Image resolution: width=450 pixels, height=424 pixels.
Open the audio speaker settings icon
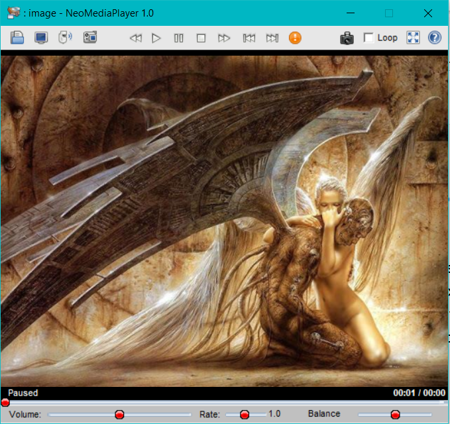click(x=65, y=38)
